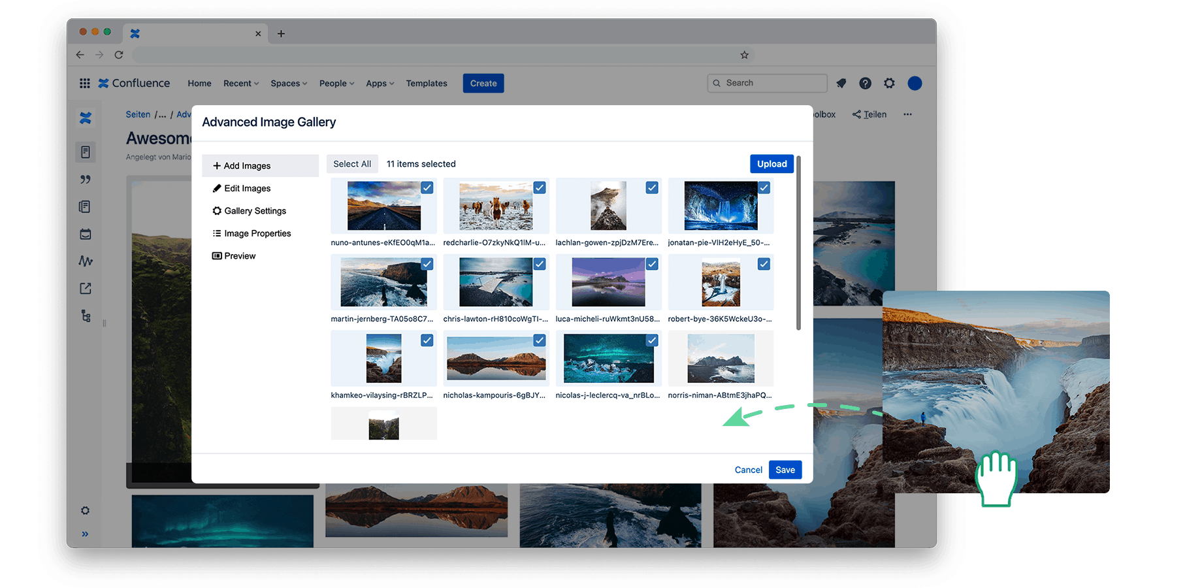
Task: Open the app switcher grid icon
Action: point(85,83)
